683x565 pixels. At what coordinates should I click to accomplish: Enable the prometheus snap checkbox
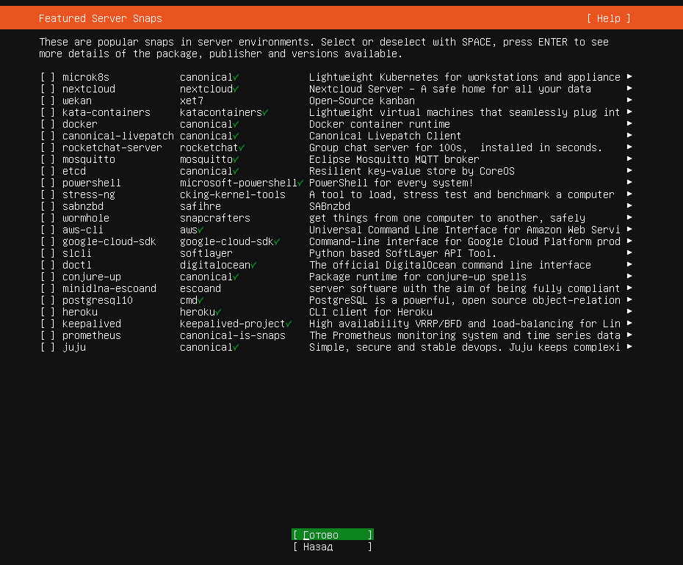pos(48,335)
